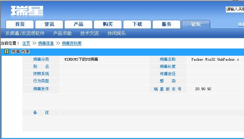Click the 感染 label
This screenshot has width=244, height=139.
click(168, 81)
